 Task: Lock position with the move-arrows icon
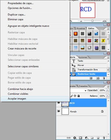point(75,96)
